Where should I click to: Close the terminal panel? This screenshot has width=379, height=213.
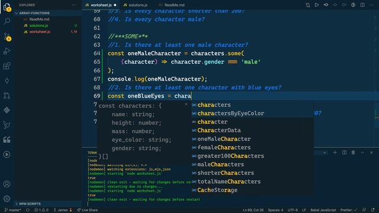(x=371, y=153)
